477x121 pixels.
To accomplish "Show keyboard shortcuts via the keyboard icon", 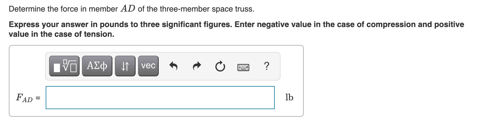I will coord(243,66).
